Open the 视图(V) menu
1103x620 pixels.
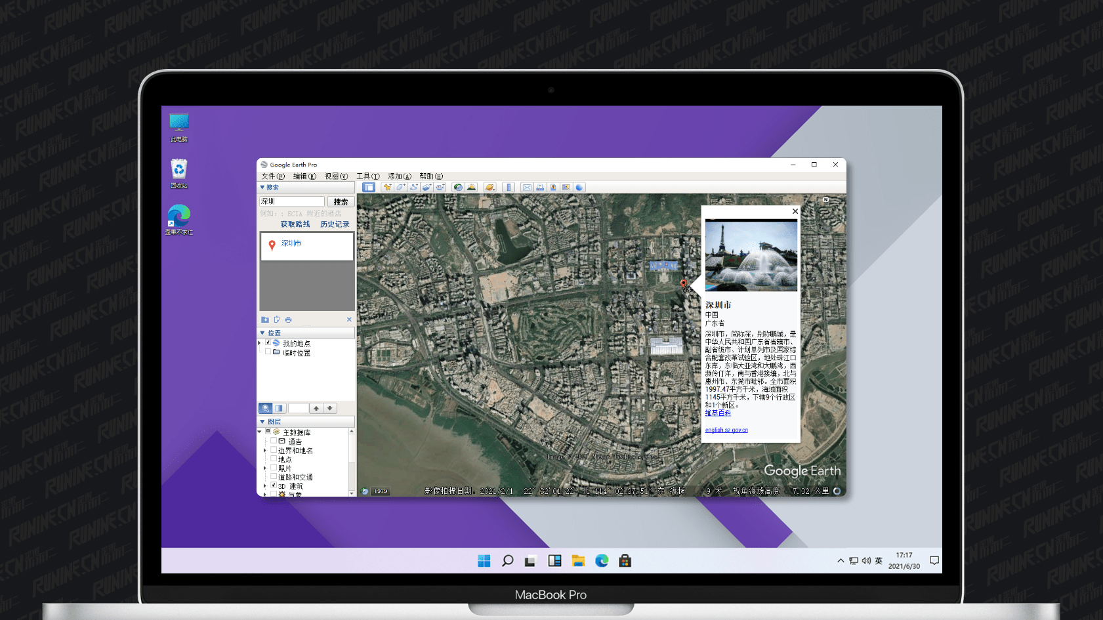point(336,176)
